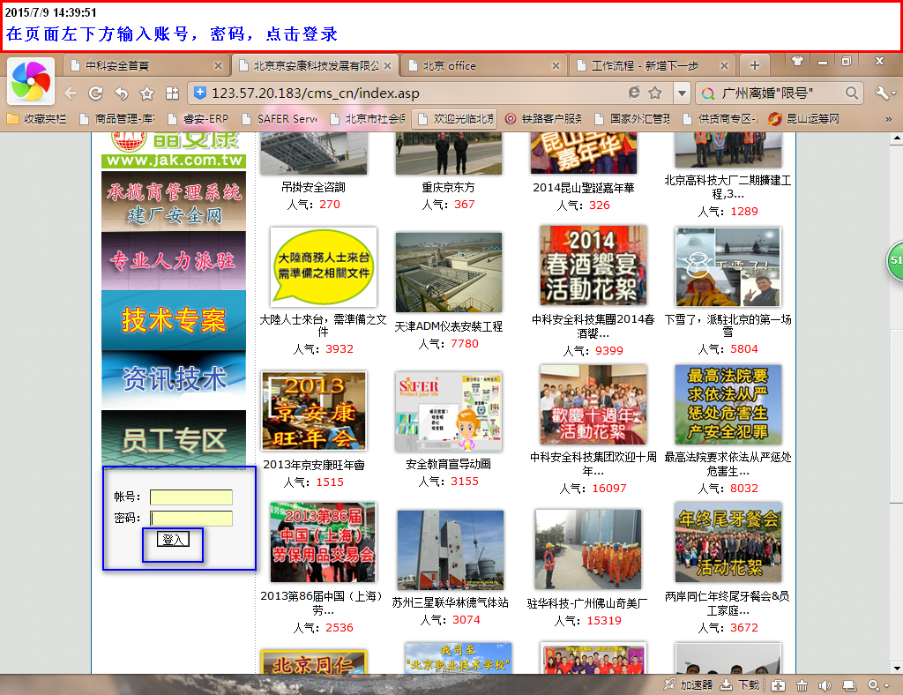The height and width of the screenshot is (695, 903).
Task: Open the wrench settings tool menu
Action: click(880, 93)
